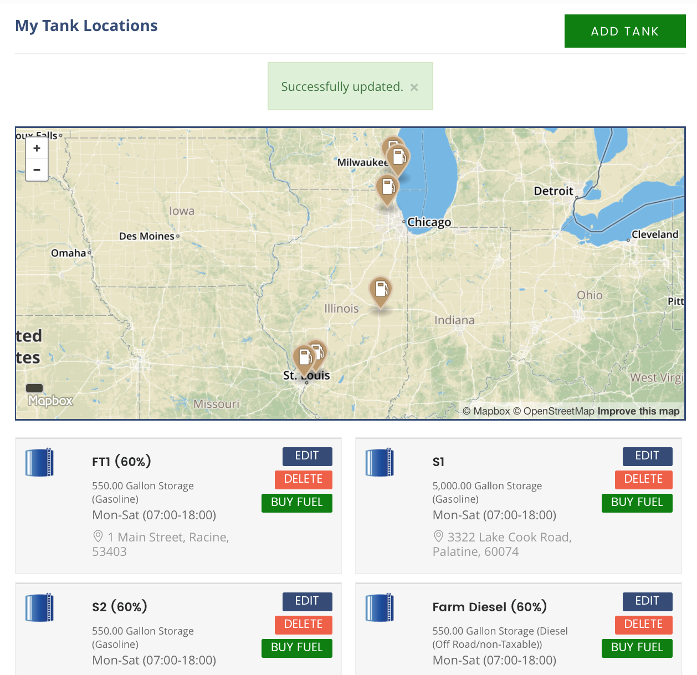Click the fuel marker in central Illinois
This screenshot has height=675, width=697.
[381, 290]
